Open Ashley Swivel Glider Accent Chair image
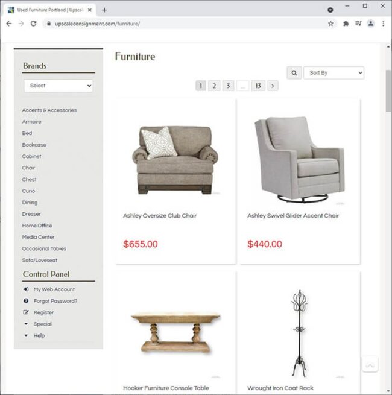392x395 pixels. tap(300, 160)
